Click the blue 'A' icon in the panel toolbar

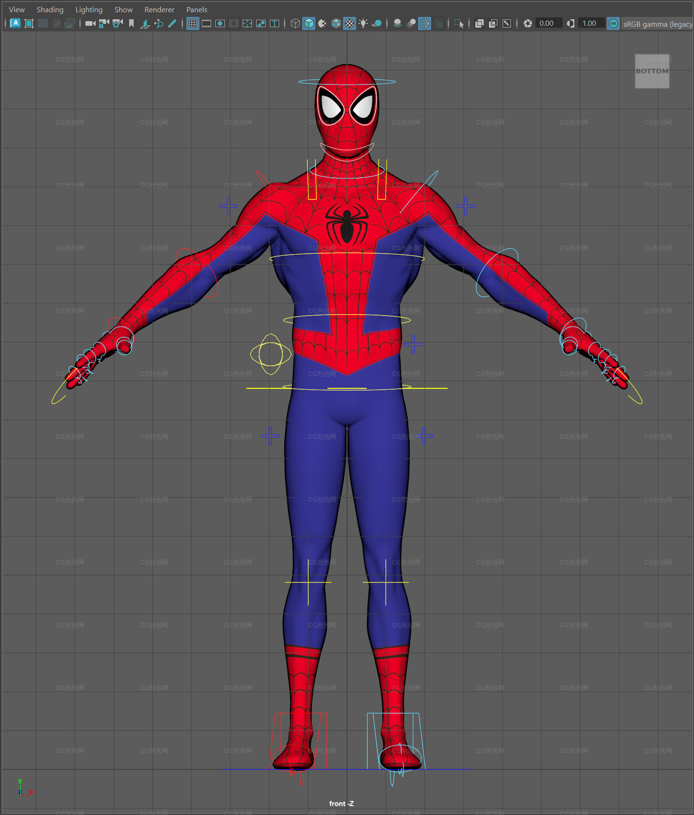[15, 23]
